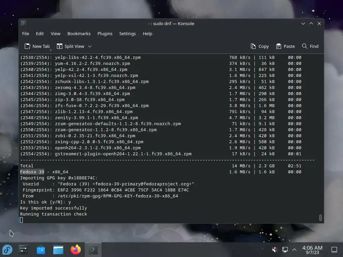Click 'yelp-xsl-42.1-3.fc39.noarch.rpm' row
Viewport: 343px width, 257px height.
161,75
